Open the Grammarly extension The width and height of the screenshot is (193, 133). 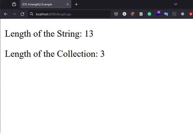pos(149,14)
